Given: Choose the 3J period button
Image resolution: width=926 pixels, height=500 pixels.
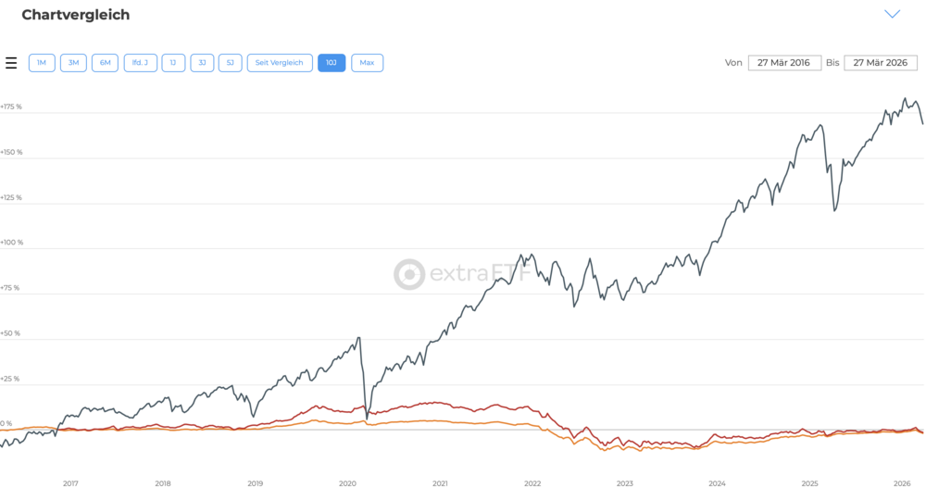Looking at the screenshot, I should pyautogui.click(x=202, y=63).
